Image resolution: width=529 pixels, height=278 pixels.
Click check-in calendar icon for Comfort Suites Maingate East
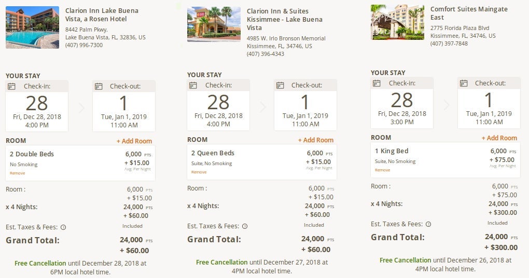point(377,83)
